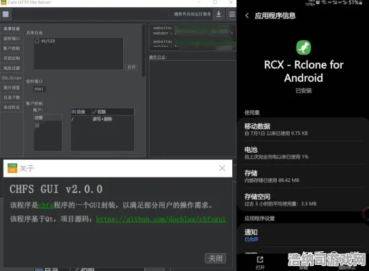Screen dimensions: 369x271
Task: Click the 打开 button next to shared directory
Action: coord(131,67)
